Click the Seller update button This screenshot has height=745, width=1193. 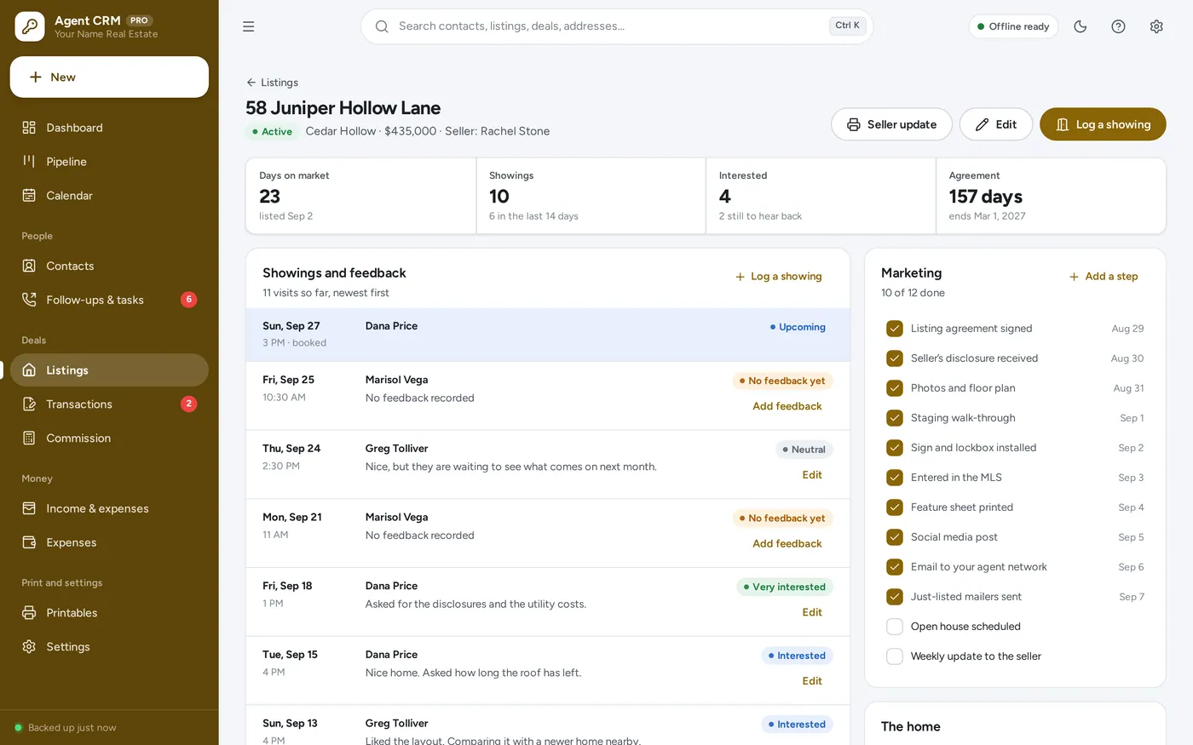point(891,124)
